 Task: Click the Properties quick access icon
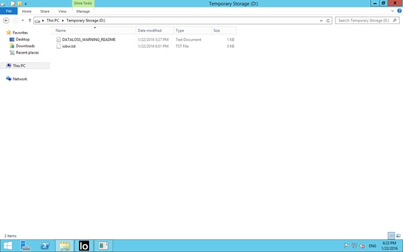pyautogui.click(x=13, y=4)
